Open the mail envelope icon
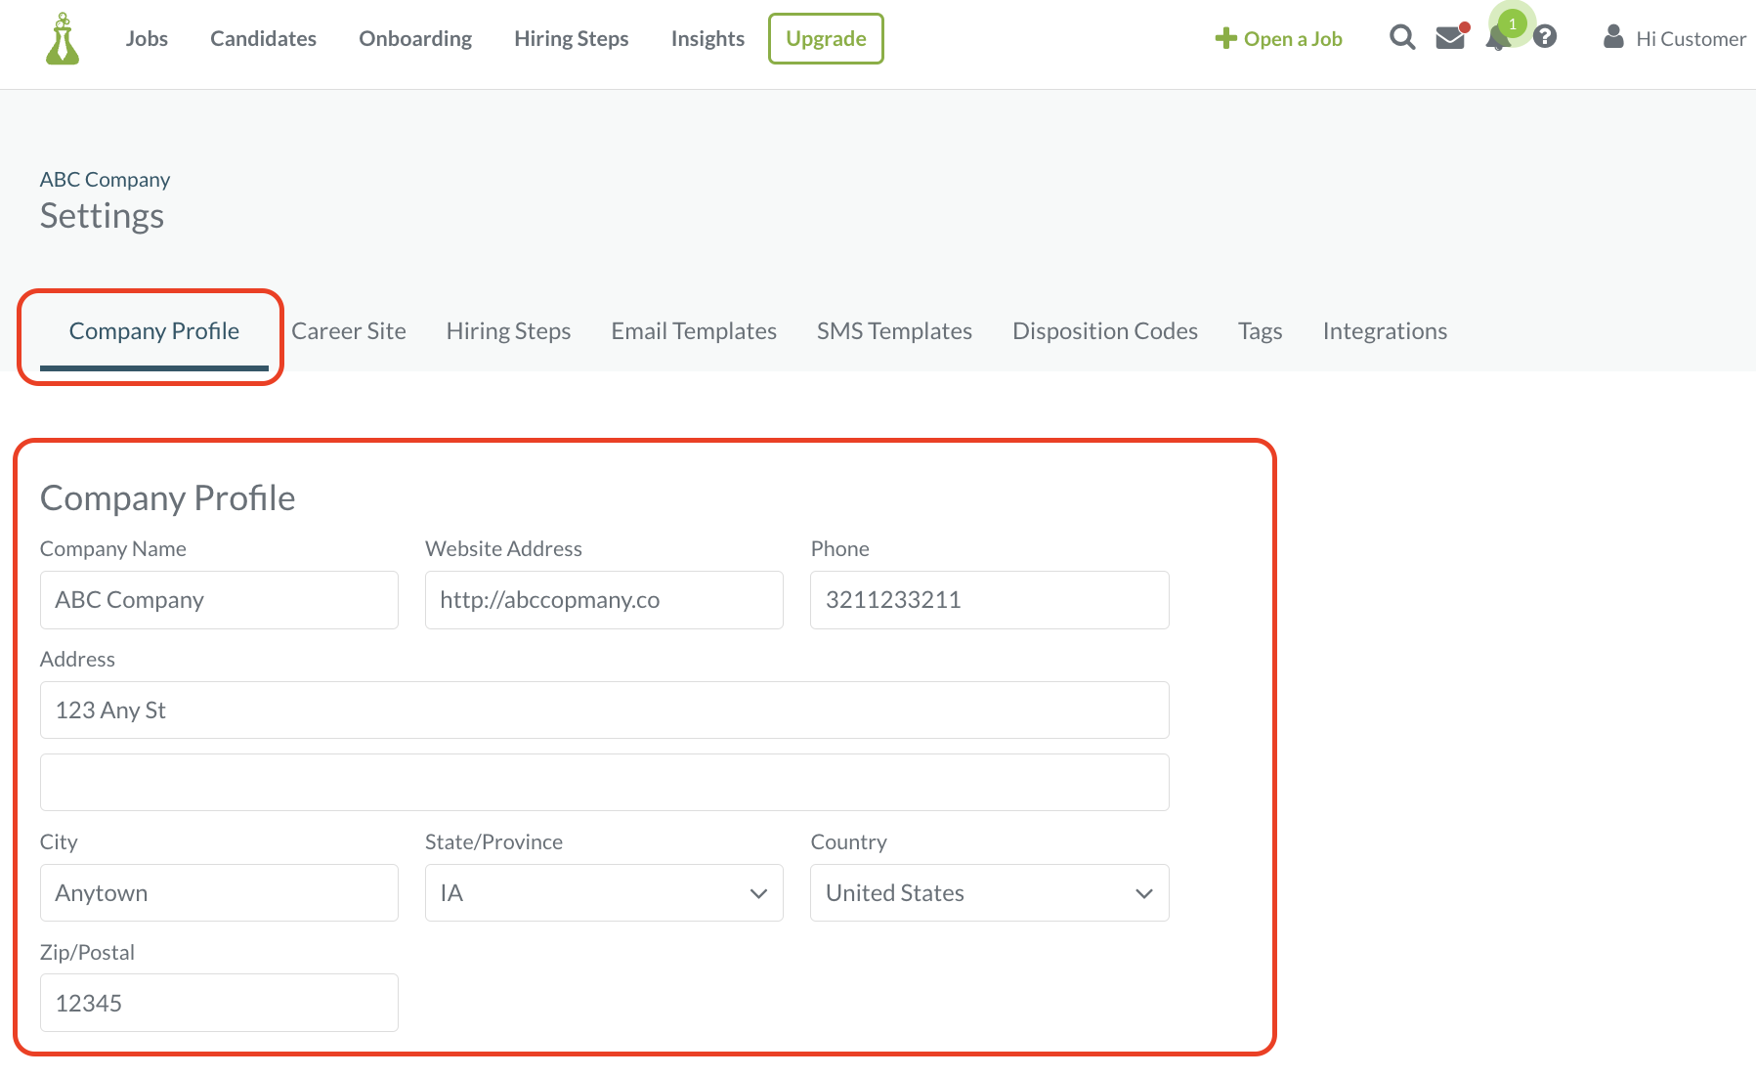The image size is (1756, 1076). [x=1450, y=38]
